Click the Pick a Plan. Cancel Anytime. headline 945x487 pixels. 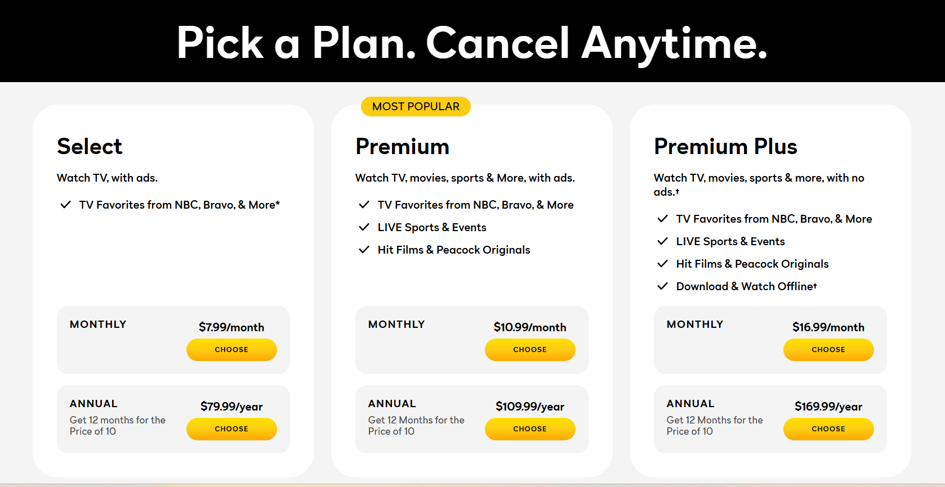[x=472, y=43]
